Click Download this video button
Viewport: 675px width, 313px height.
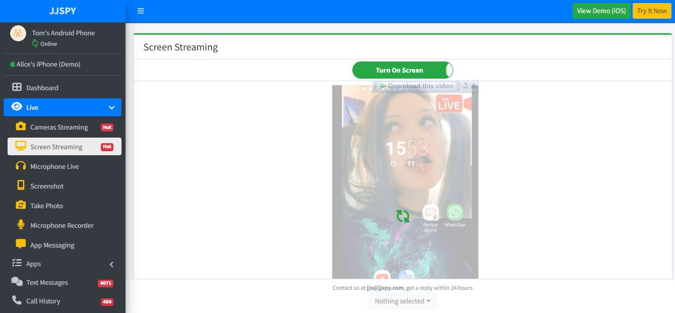tap(416, 86)
